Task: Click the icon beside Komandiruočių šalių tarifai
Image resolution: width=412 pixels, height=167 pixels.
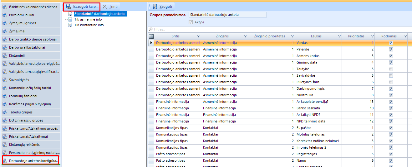Action: [5, 88]
